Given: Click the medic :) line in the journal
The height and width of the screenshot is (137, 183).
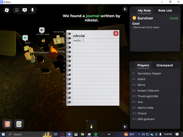Looking at the screenshot, I should pos(79,41).
